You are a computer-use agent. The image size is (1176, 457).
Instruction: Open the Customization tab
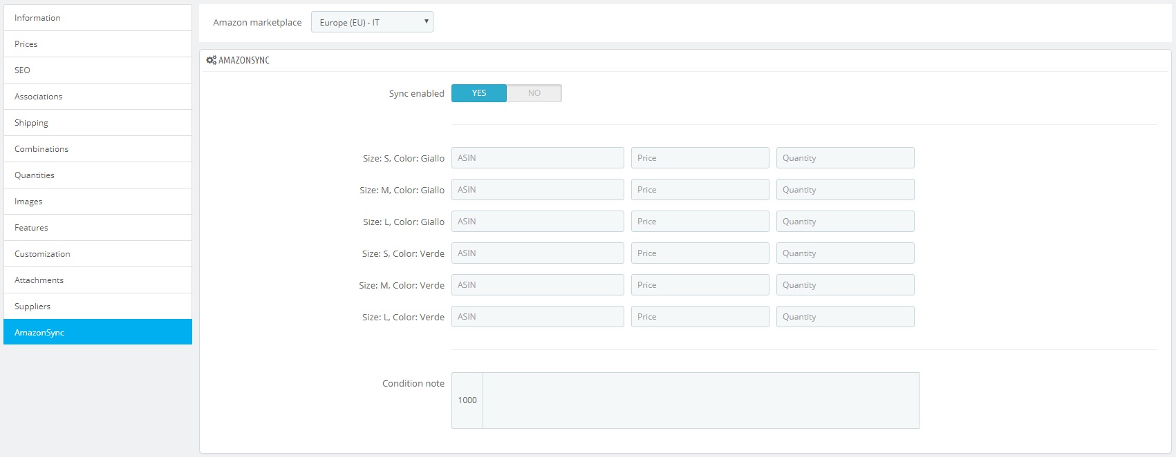[97, 254]
